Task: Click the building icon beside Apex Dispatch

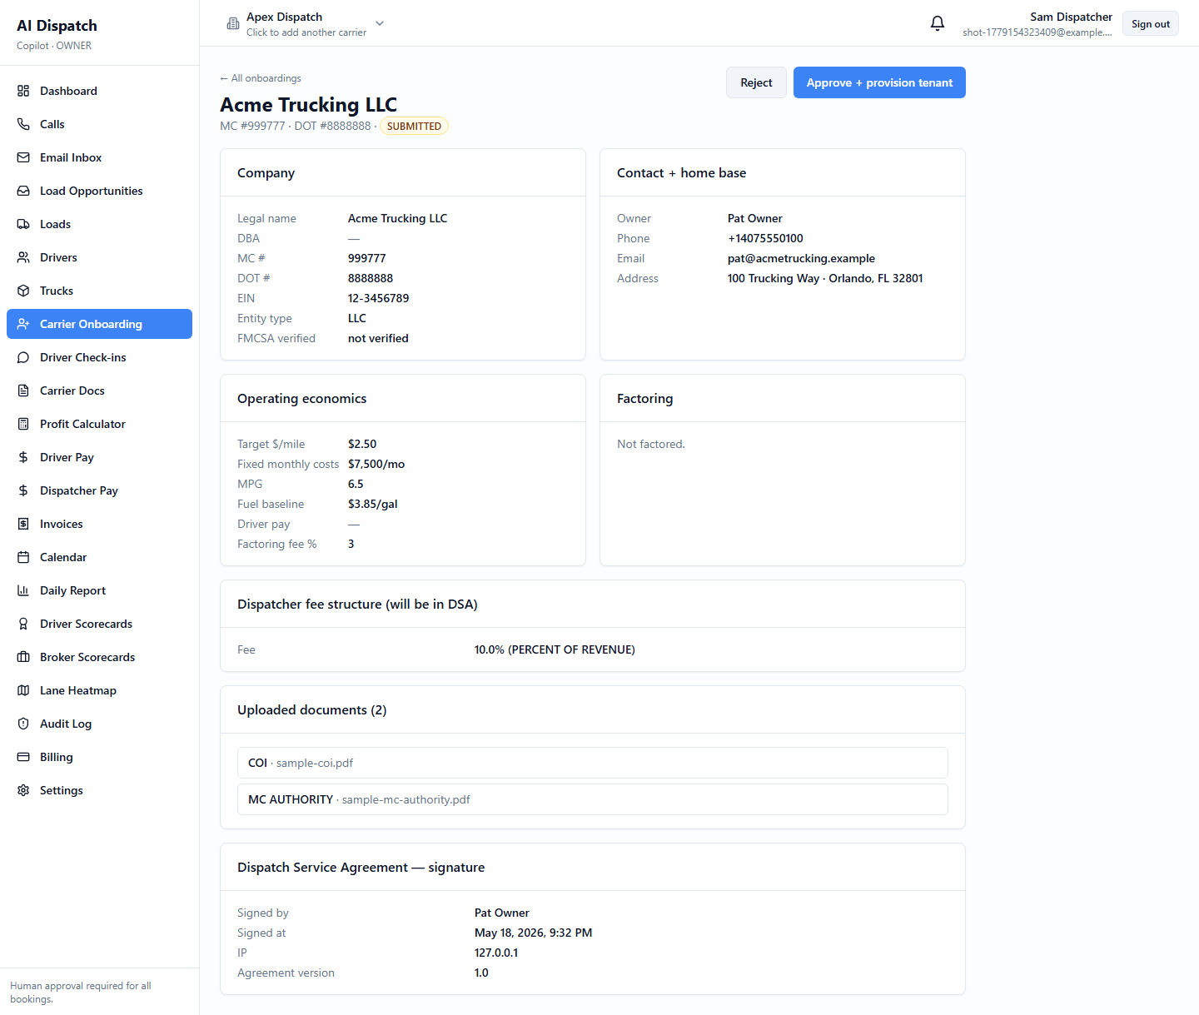Action: pos(233,24)
